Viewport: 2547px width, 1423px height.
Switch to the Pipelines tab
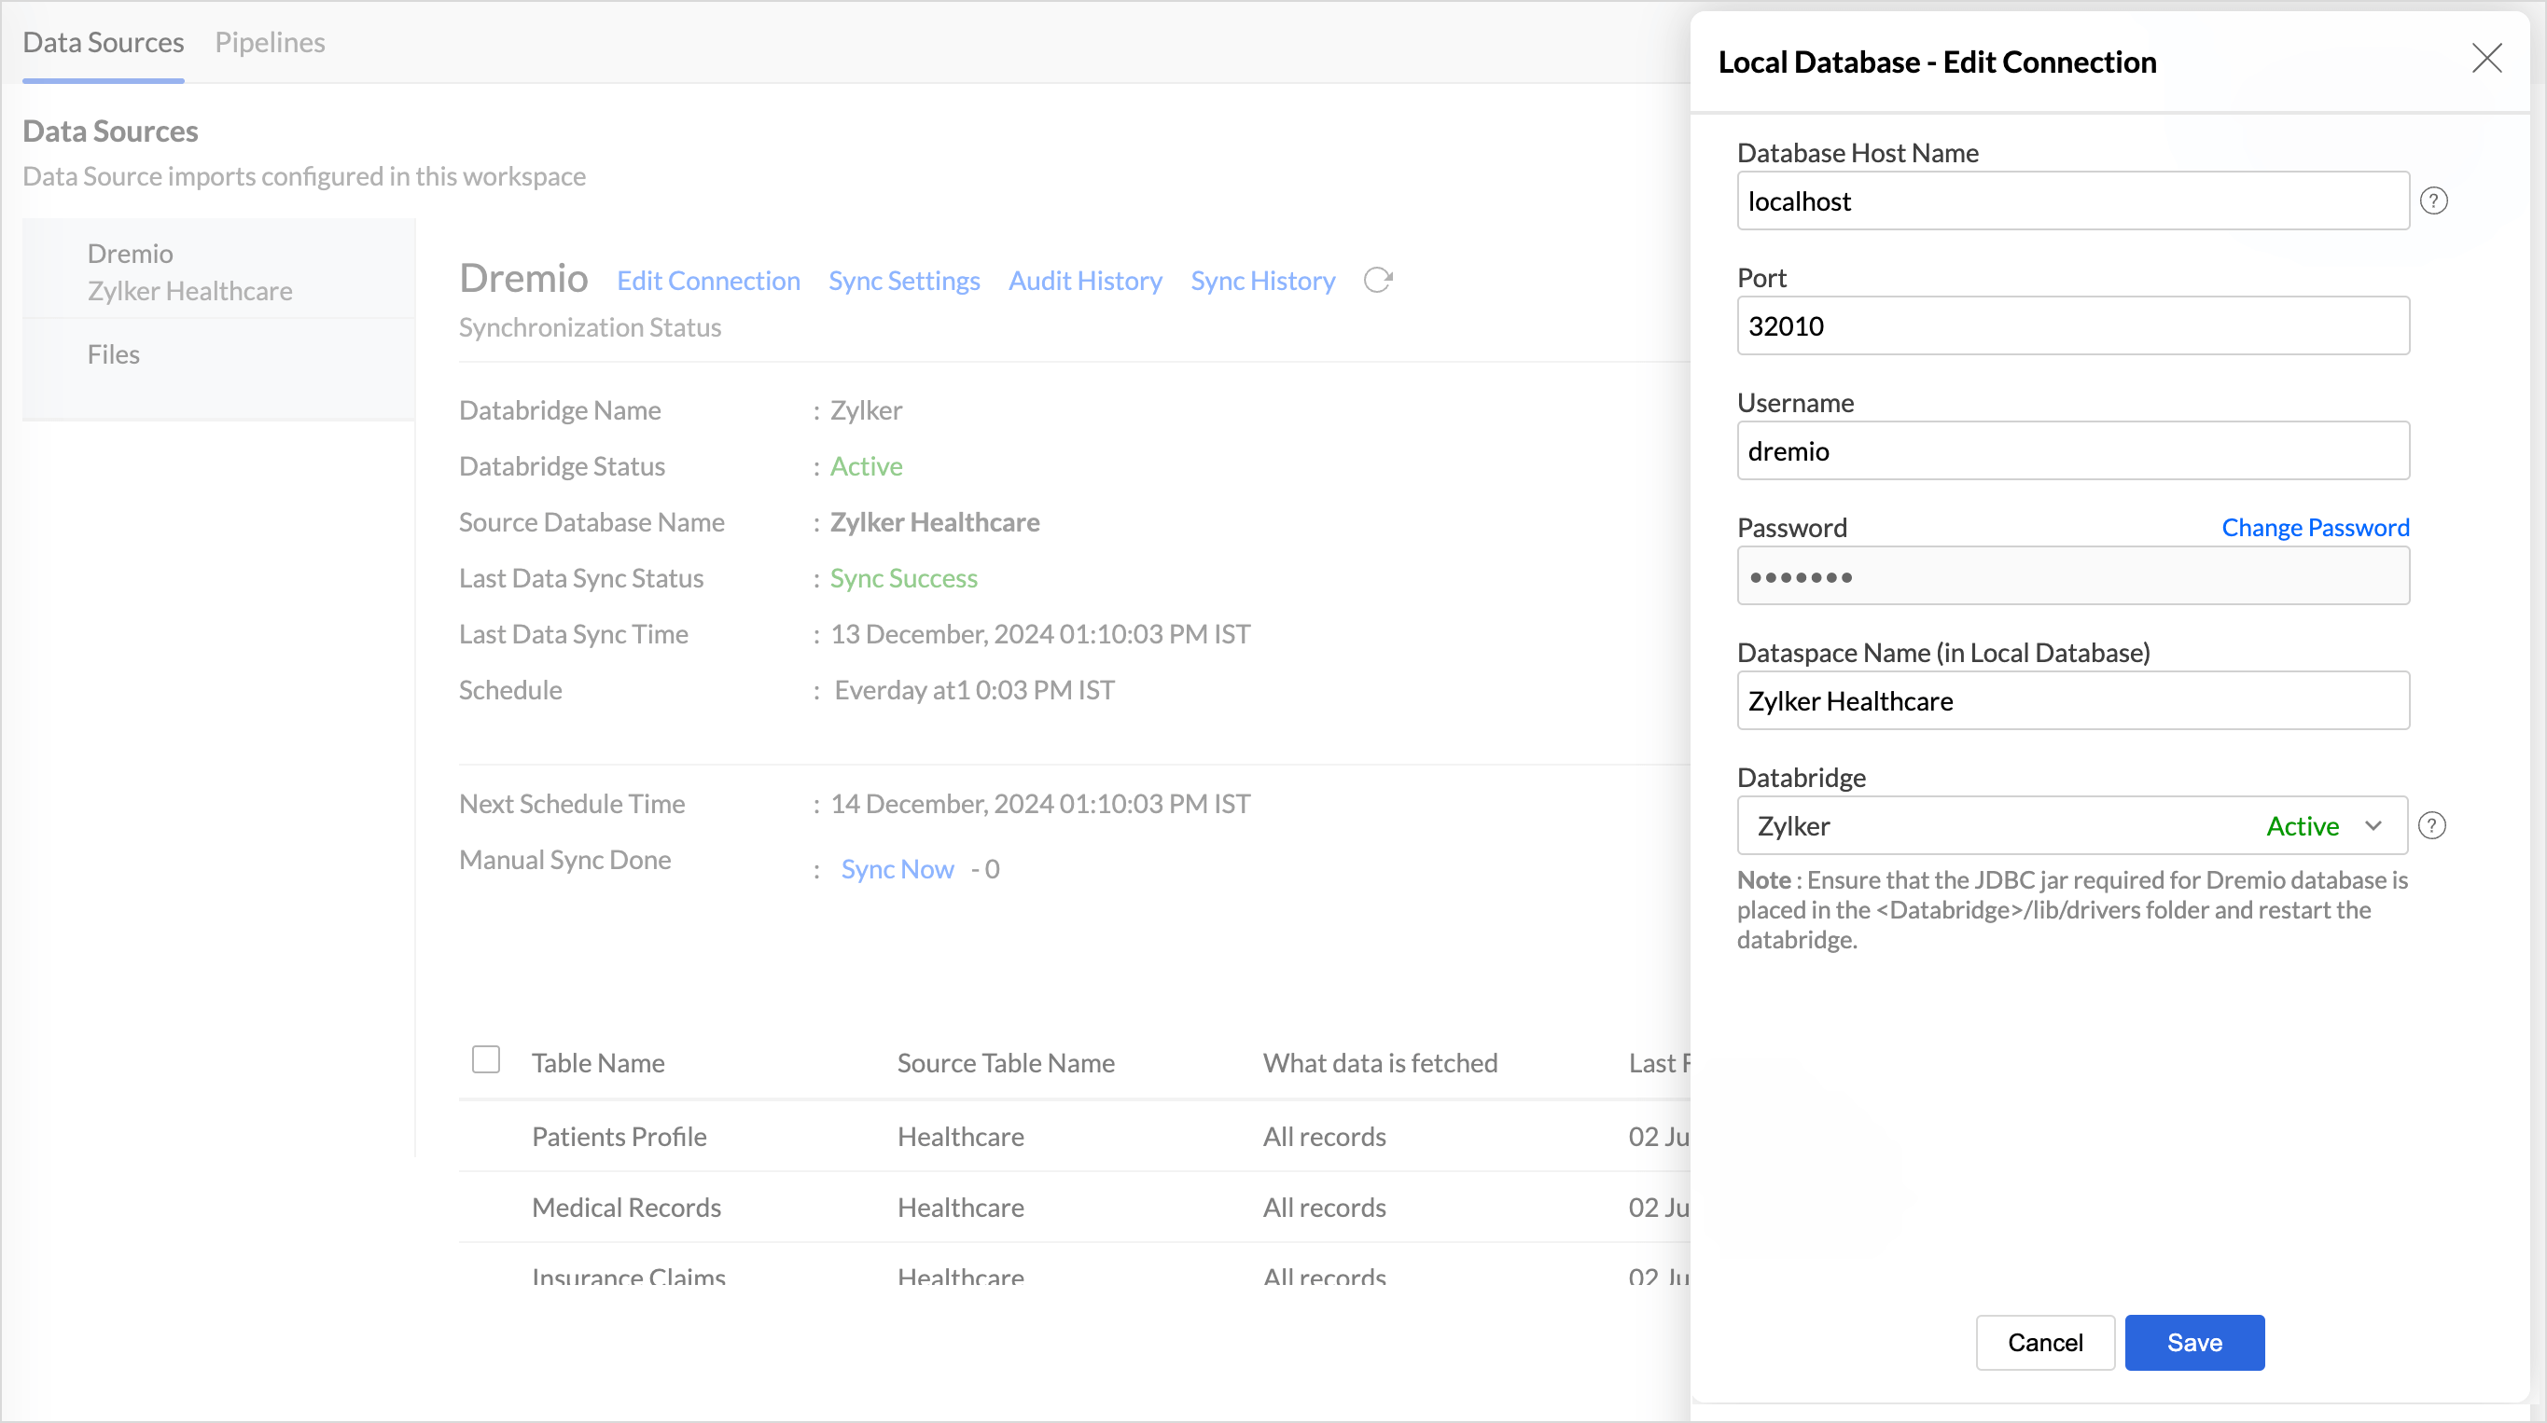(270, 43)
